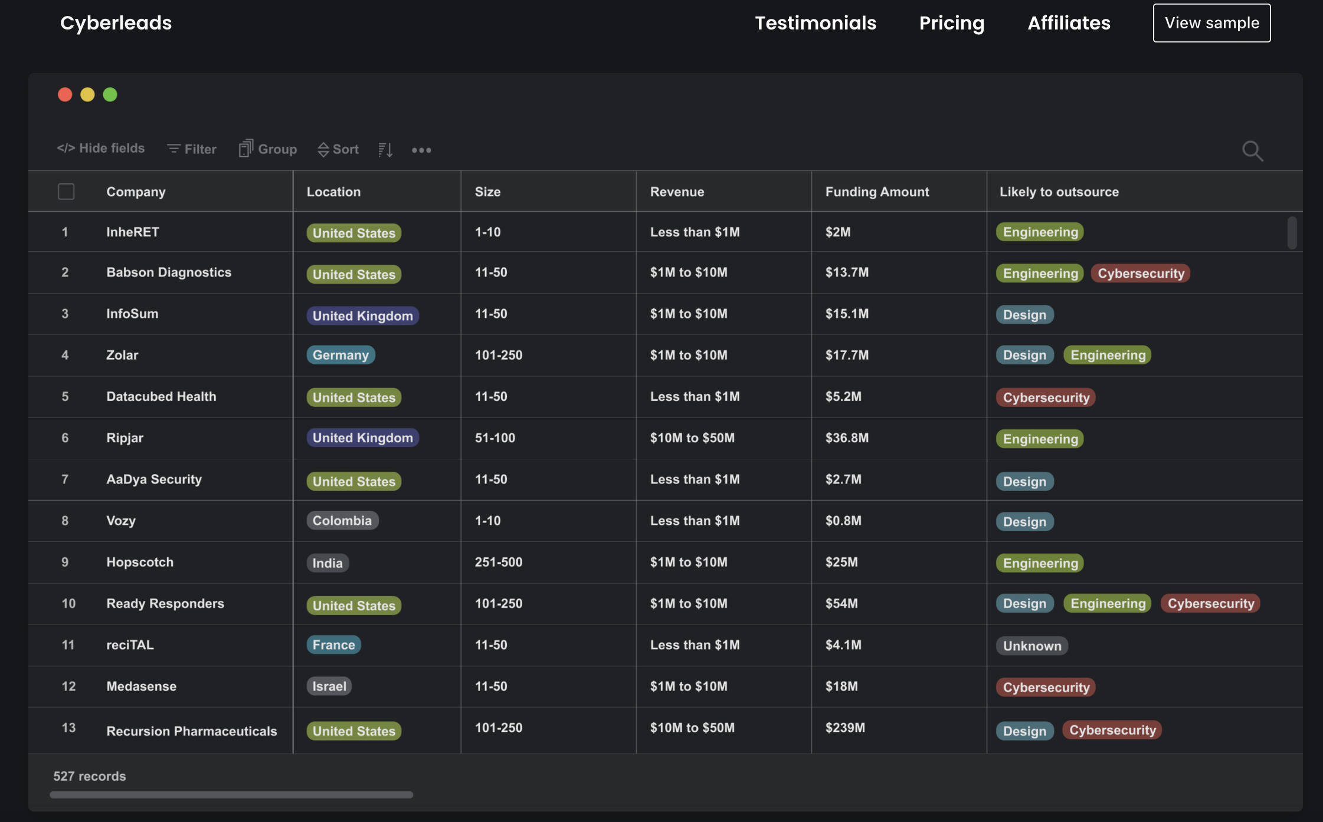
Task: Select the Zolar company cell
Action: point(122,355)
